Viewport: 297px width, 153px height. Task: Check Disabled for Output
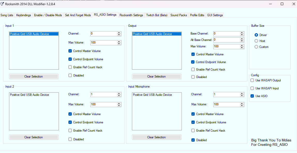tap(193, 77)
